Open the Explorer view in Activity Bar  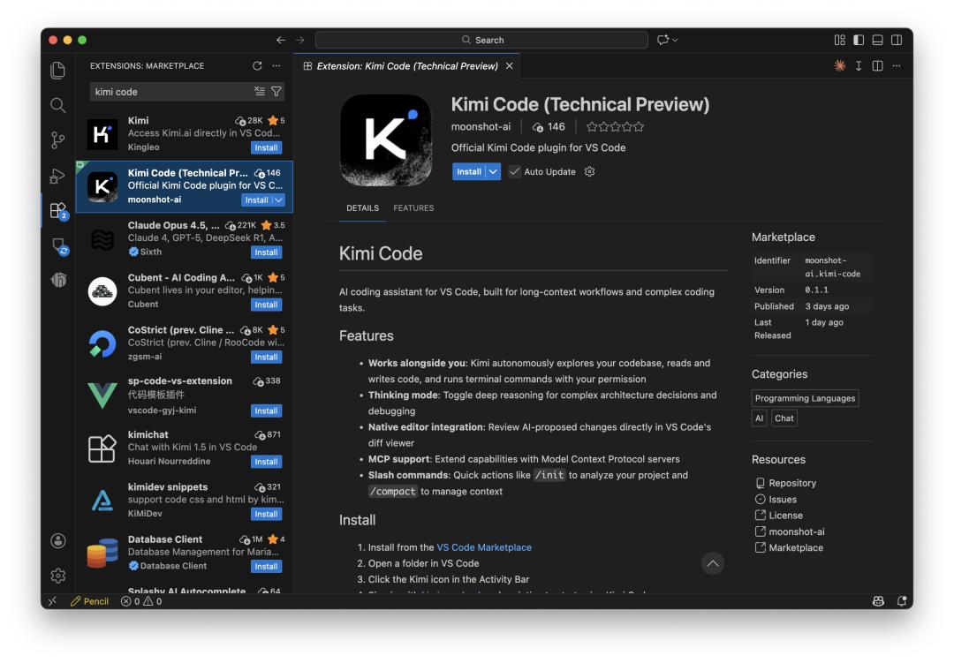(x=58, y=70)
